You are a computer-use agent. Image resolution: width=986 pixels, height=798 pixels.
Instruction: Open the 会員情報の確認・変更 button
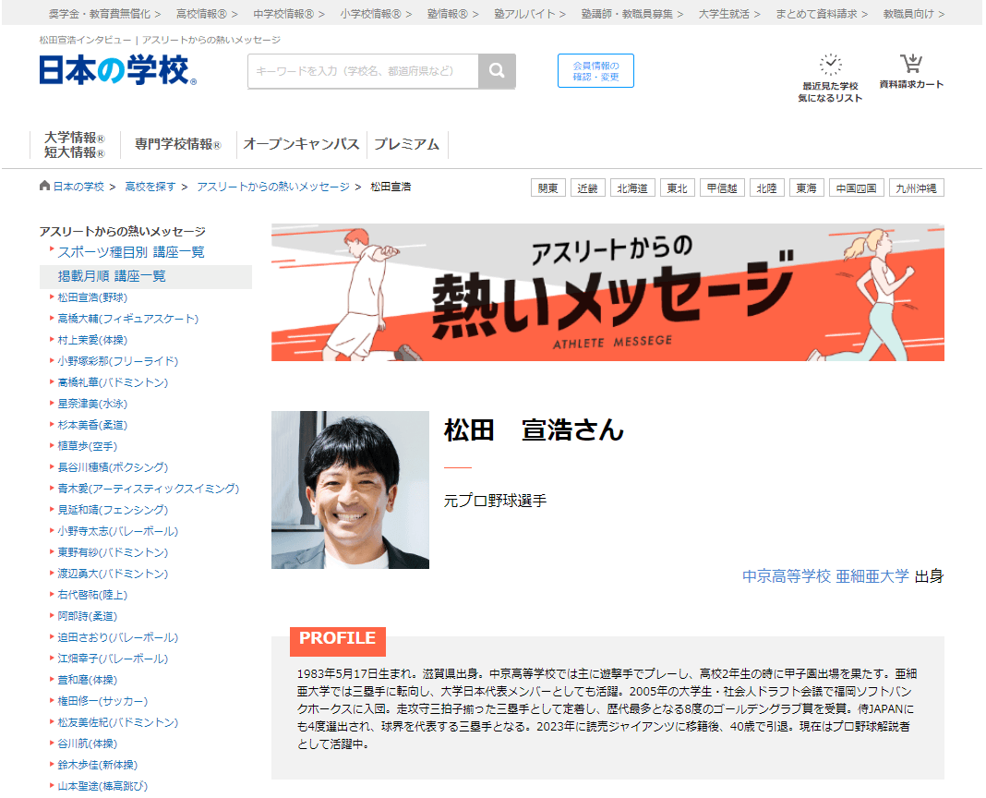(x=595, y=70)
